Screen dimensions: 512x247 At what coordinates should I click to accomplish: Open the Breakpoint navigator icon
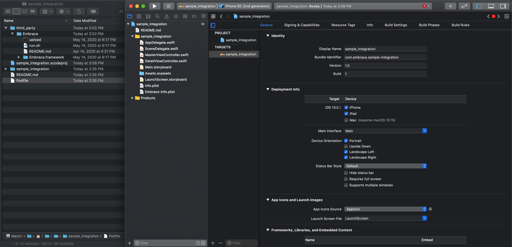coord(194,16)
